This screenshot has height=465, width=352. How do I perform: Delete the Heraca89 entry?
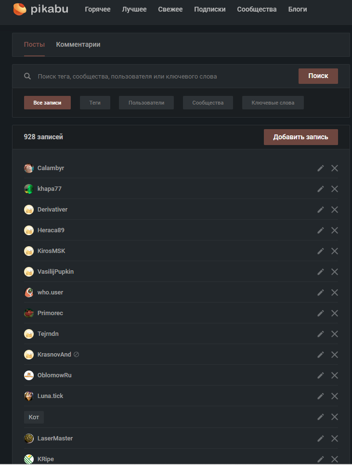pyautogui.click(x=335, y=230)
